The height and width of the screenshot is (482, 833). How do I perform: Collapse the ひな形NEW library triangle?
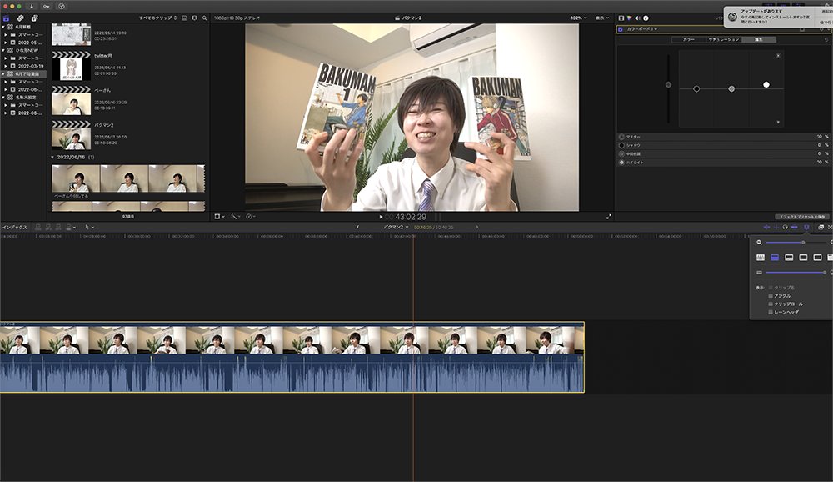coord(3,50)
